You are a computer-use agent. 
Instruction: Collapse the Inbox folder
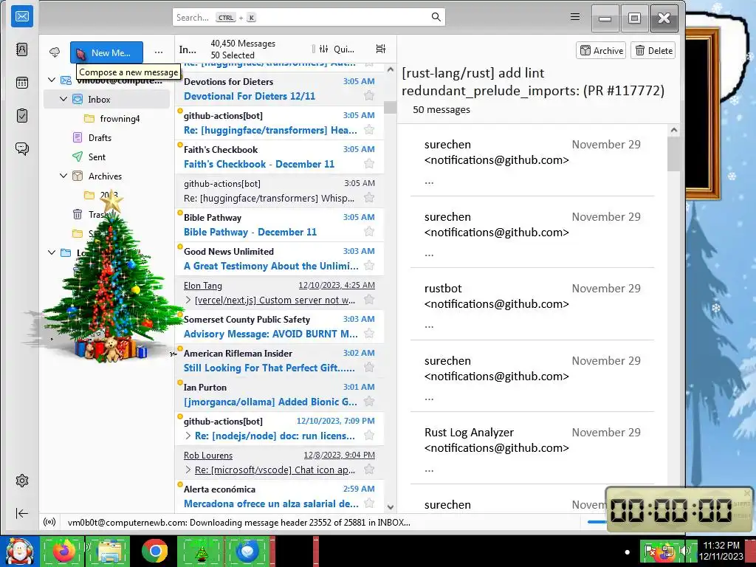click(x=63, y=100)
